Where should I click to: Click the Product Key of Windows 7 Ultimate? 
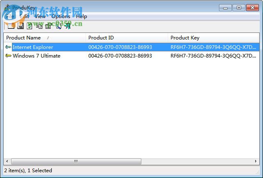pos(213,55)
